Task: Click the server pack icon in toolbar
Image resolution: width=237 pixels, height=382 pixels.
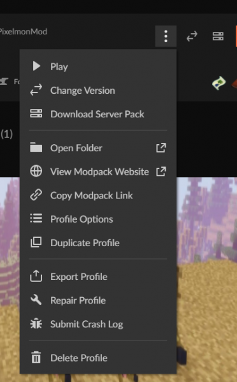Action: tap(218, 36)
